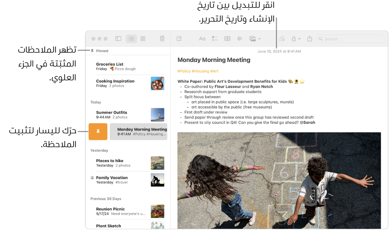Record audio using the waveform icon
This screenshot has height=230, width=389.
pos(239,39)
